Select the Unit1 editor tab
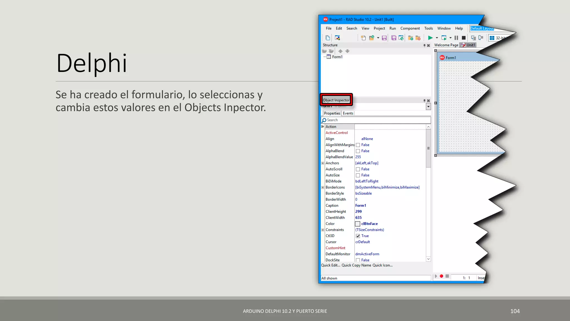The width and height of the screenshot is (570, 321). 468,45
